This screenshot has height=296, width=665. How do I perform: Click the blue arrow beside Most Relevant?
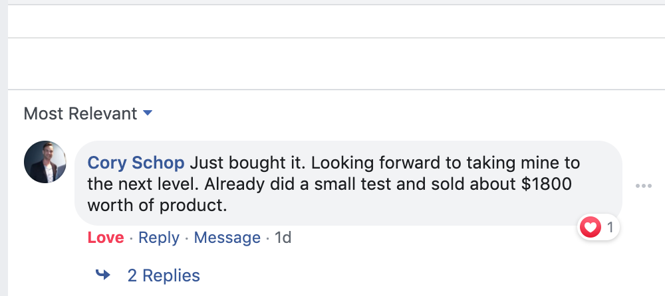tap(148, 113)
